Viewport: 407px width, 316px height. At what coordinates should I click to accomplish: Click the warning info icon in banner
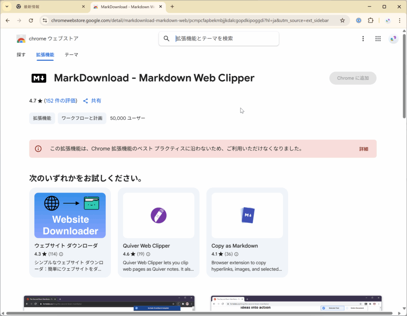38,149
